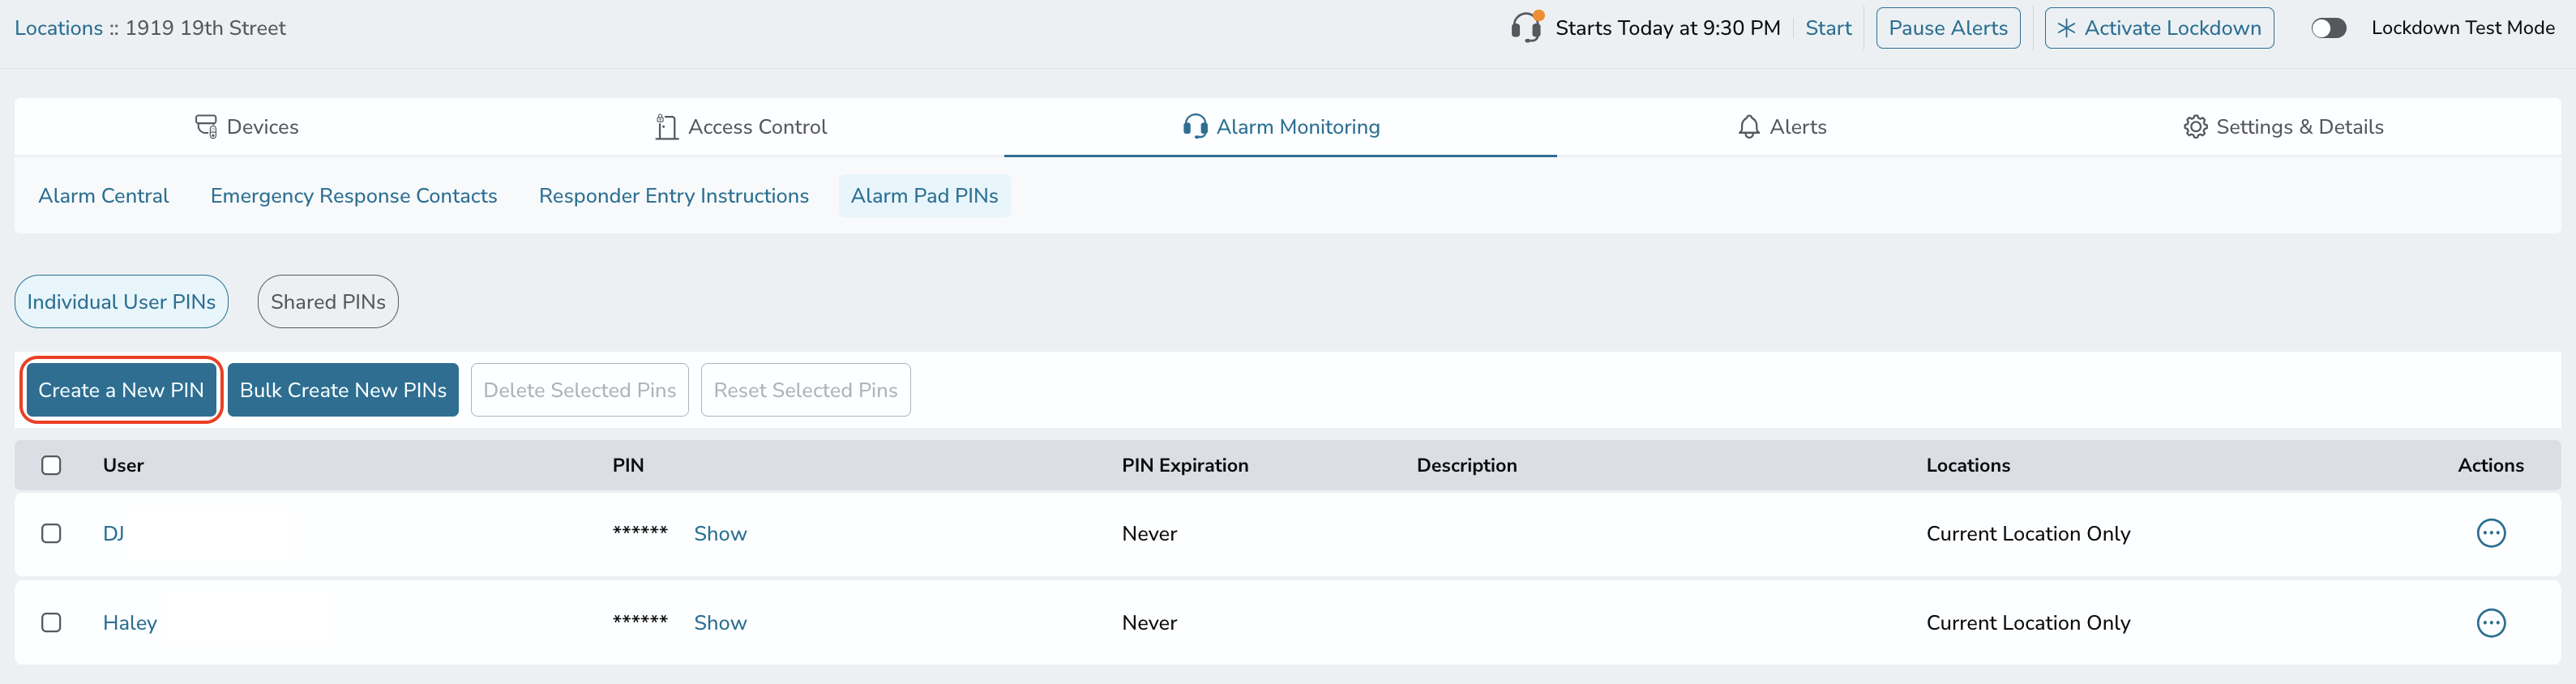Go to the Alerts tab
The height and width of the screenshot is (684, 2576).
point(1782,127)
